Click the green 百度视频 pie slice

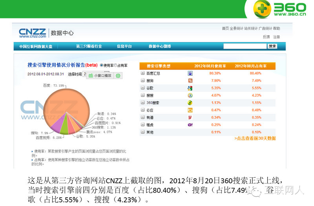click(64, 128)
